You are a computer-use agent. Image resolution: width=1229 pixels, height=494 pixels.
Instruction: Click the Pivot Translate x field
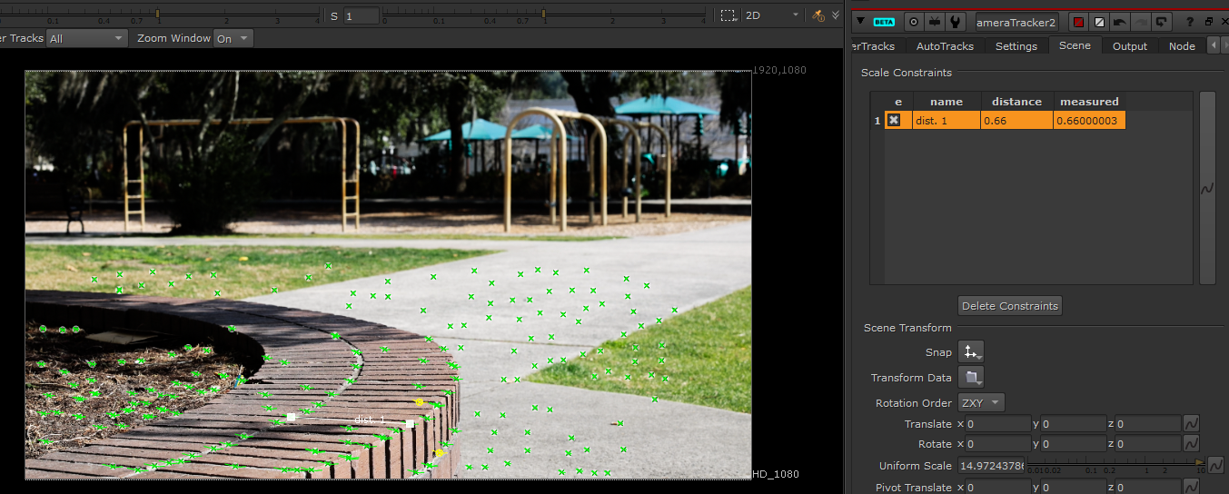998,488
